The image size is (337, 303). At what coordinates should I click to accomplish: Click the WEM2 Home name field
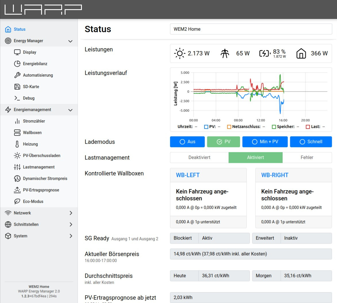point(251,29)
